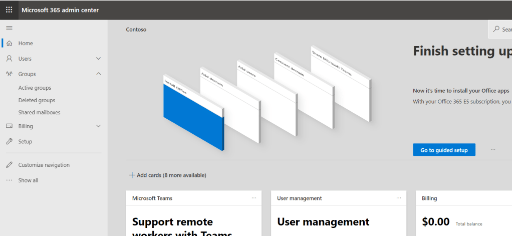Click the Groups people icon

[x=9, y=74]
